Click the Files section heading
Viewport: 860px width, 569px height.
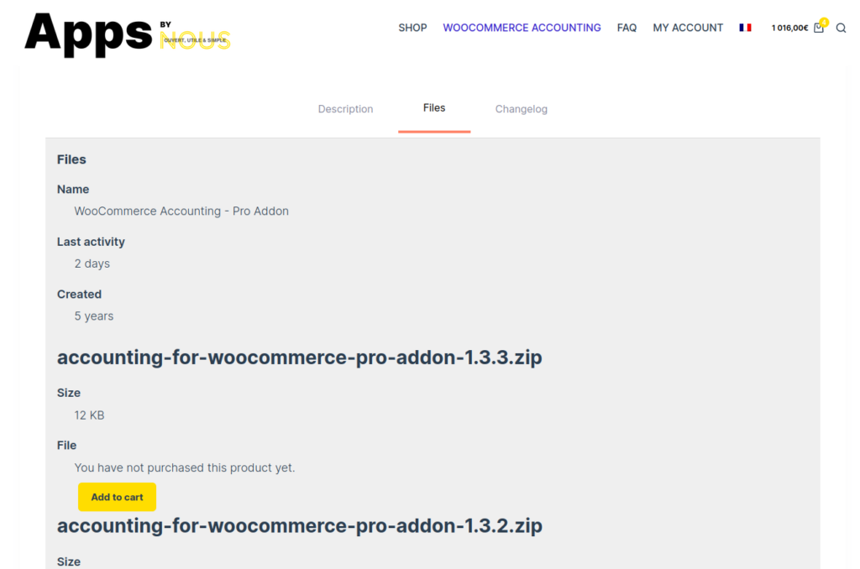[71, 159]
